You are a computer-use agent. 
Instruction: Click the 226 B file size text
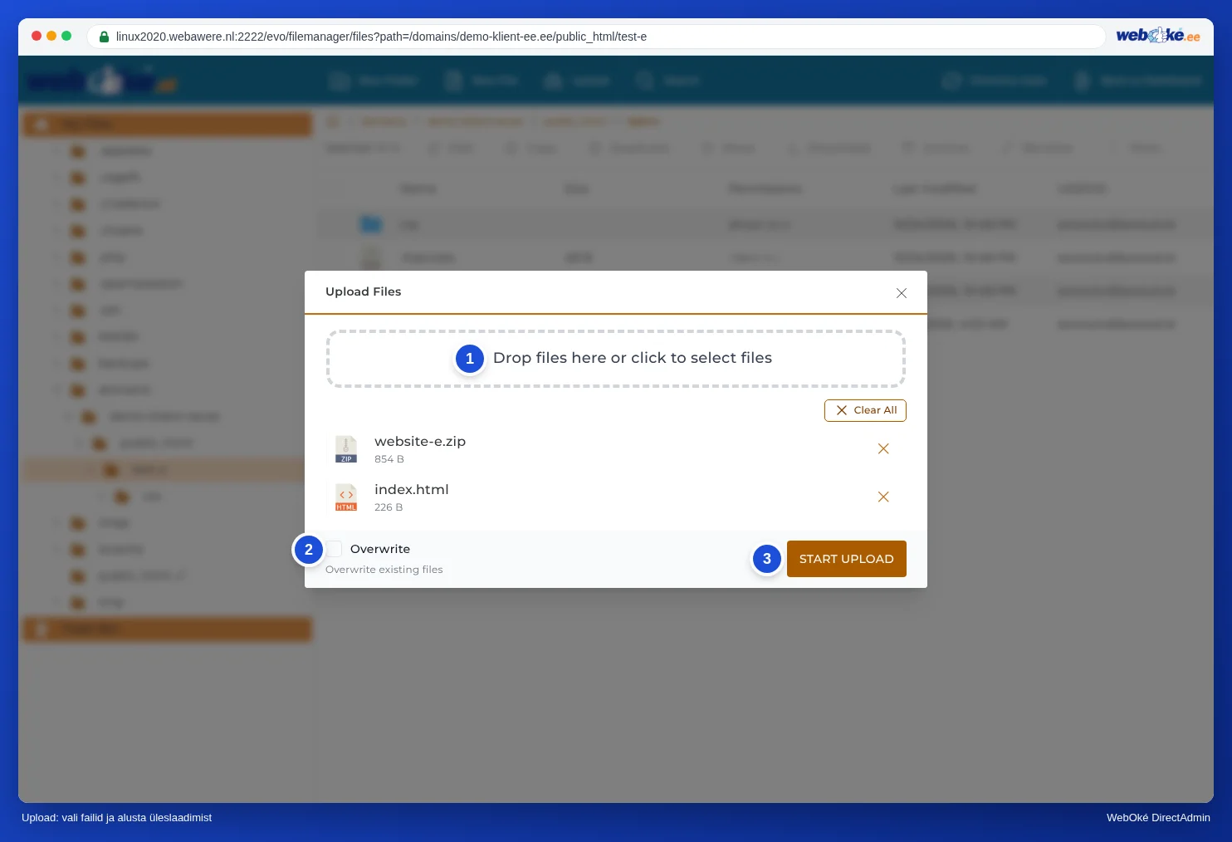389,507
